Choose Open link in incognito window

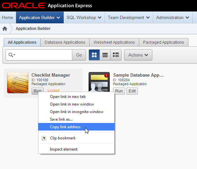click(77, 112)
